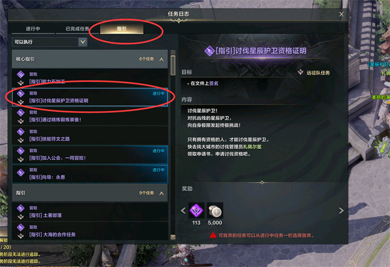Switch to the 进行中 tab

tap(33, 29)
